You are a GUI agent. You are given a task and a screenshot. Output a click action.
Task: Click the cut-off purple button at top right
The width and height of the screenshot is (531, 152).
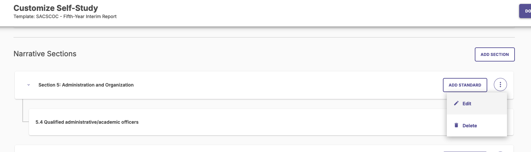pyautogui.click(x=525, y=11)
